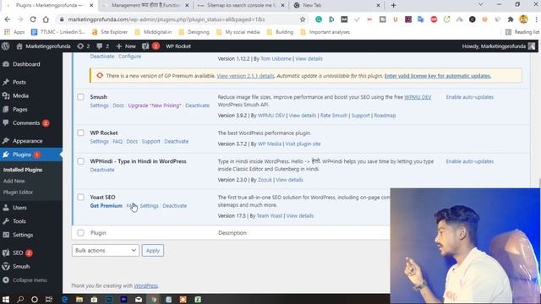The image size is (541, 304).
Task: Expand the Chrome tab search chevron
Action: pos(481,5)
